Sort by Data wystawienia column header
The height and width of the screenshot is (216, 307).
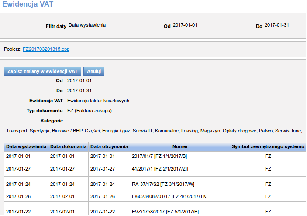(x=26, y=146)
